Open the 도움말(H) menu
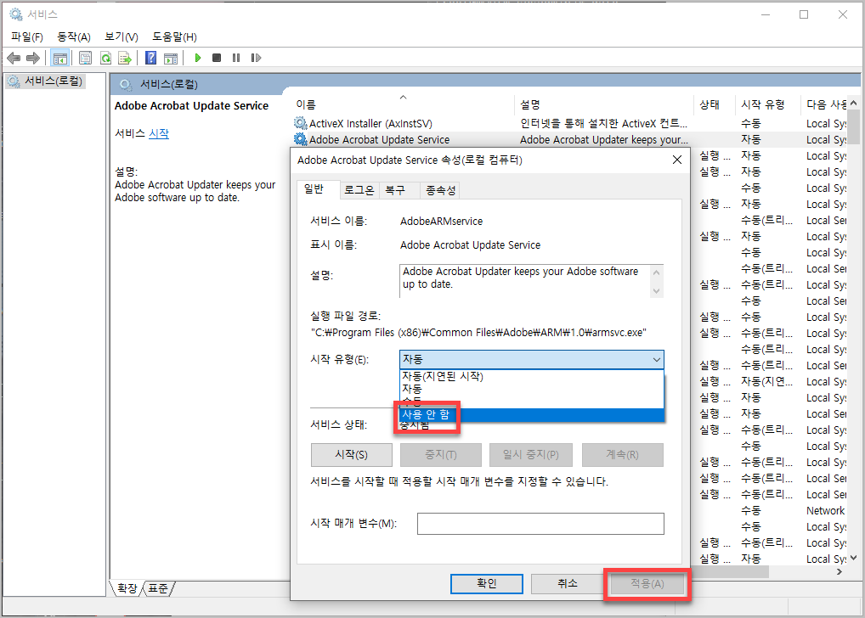 coord(175,37)
